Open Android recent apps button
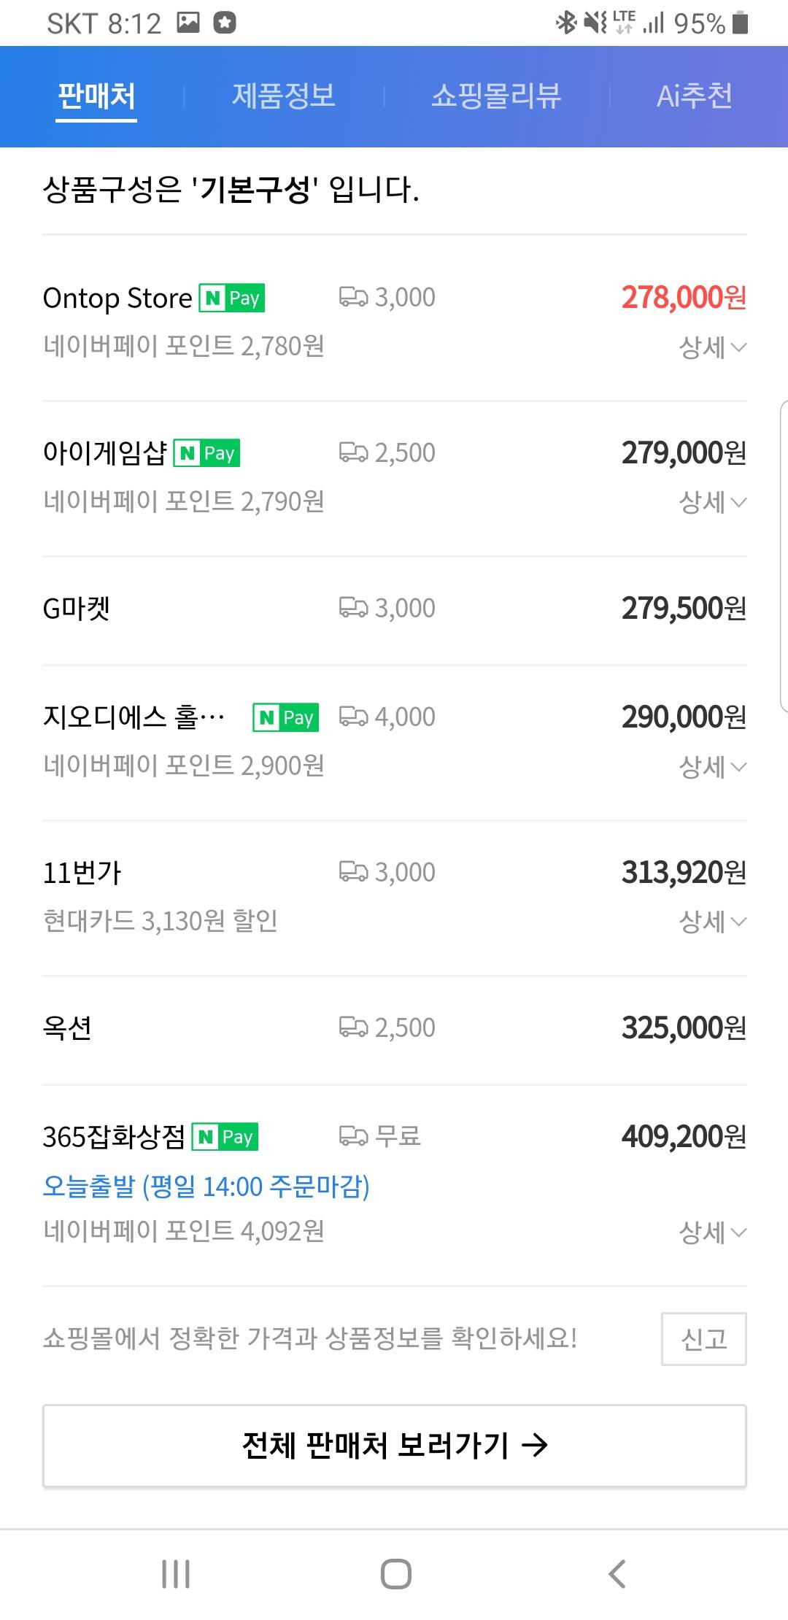 176,1574
